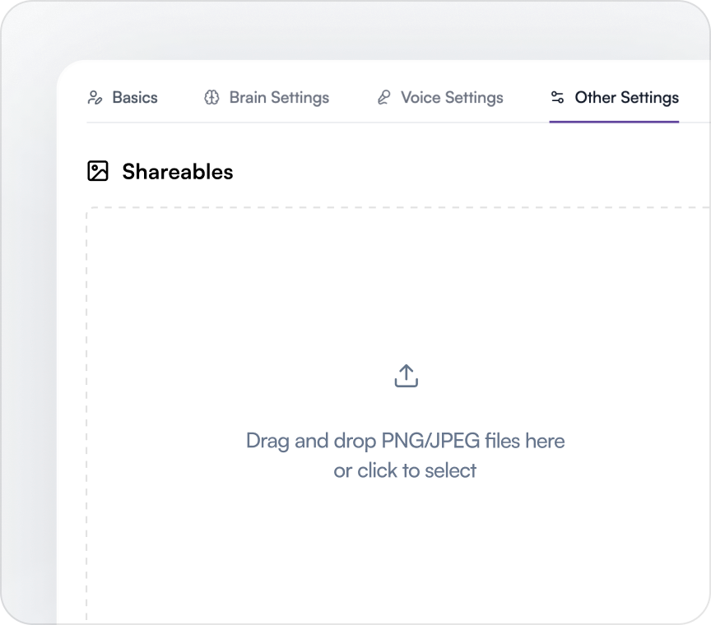711x625 pixels.
Task: Switch to the Basics tab
Action: click(134, 98)
